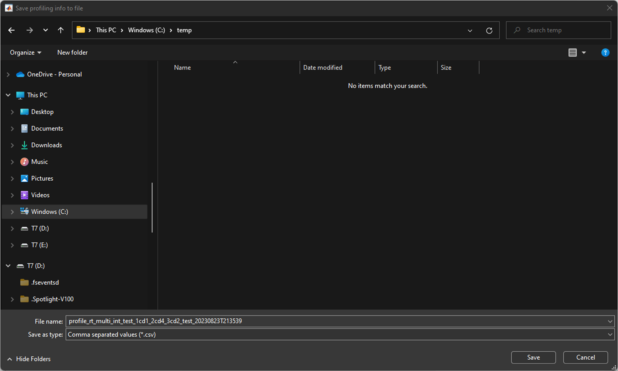Click the Save button
The height and width of the screenshot is (371, 618).
533,357
